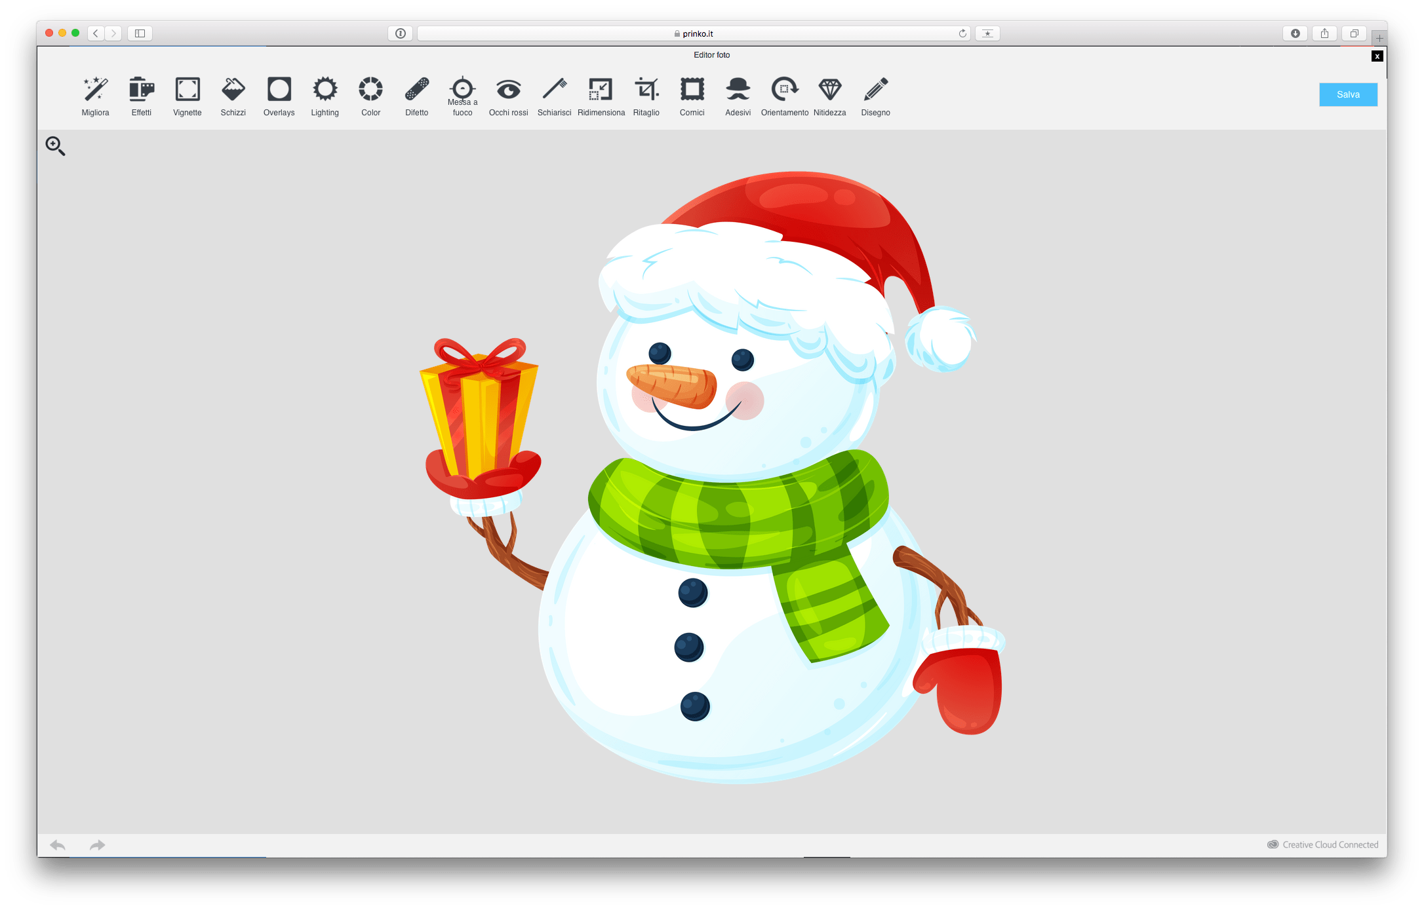Open the Schizzi splash tool
The image size is (1424, 910).
tap(233, 96)
